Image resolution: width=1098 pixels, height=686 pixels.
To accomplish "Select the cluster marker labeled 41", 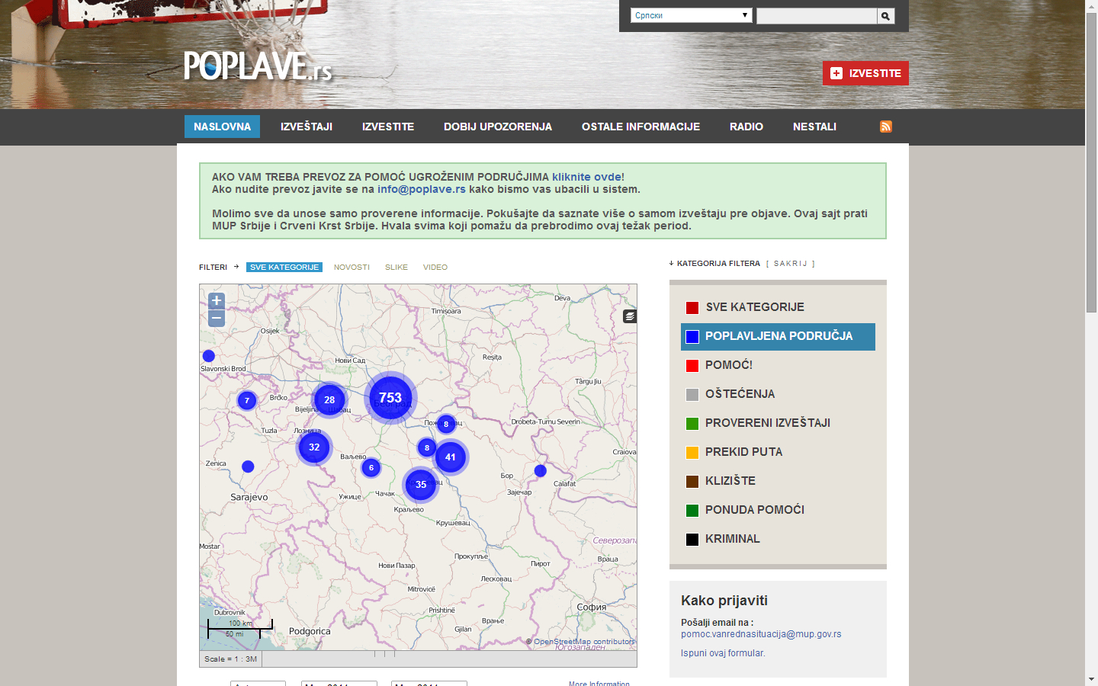I will pyautogui.click(x=451, y=457).
